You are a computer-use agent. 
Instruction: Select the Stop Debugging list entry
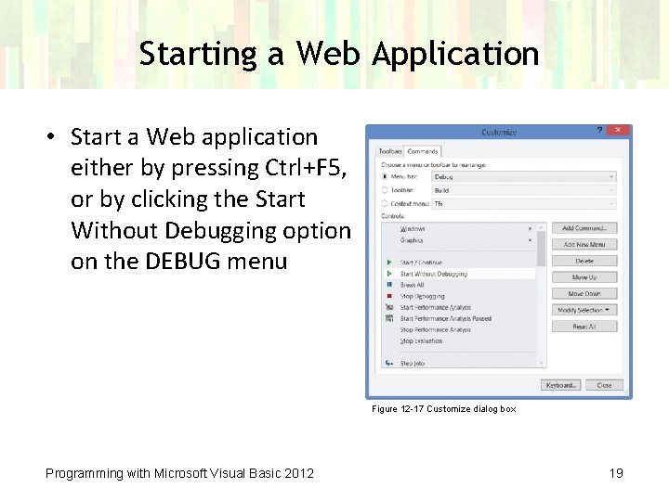click(459, 296)
